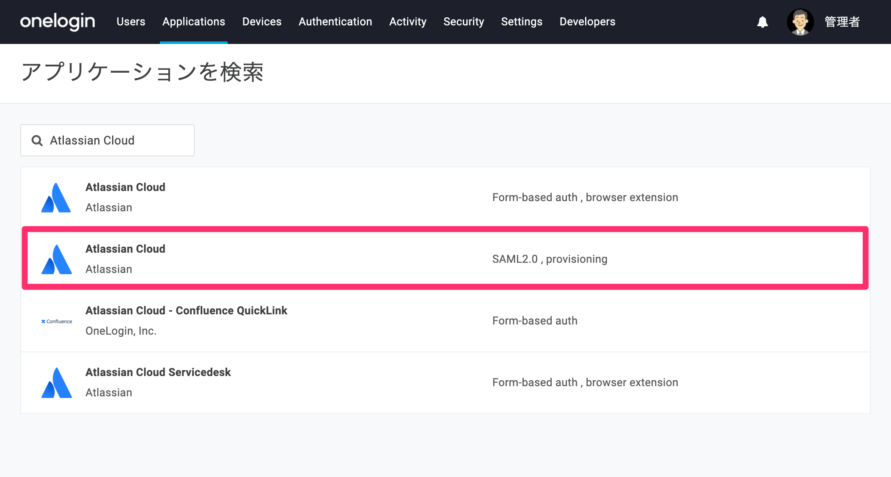Image resolution: width=891 pixels, height=477 pixels.
Task: Click 'Atlassian' vendor under Servicedesk
Action: coord(109,393)
